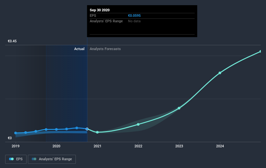Click the 2023 x-axis label
This screenshot has width=266, height=168.
click(179, 146)
